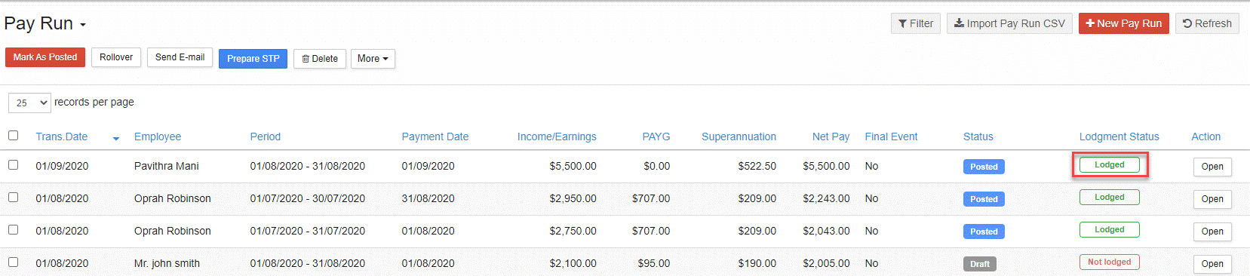Change the records per page selector
The image size is (1250, 276).
click(x=29, y=103)
